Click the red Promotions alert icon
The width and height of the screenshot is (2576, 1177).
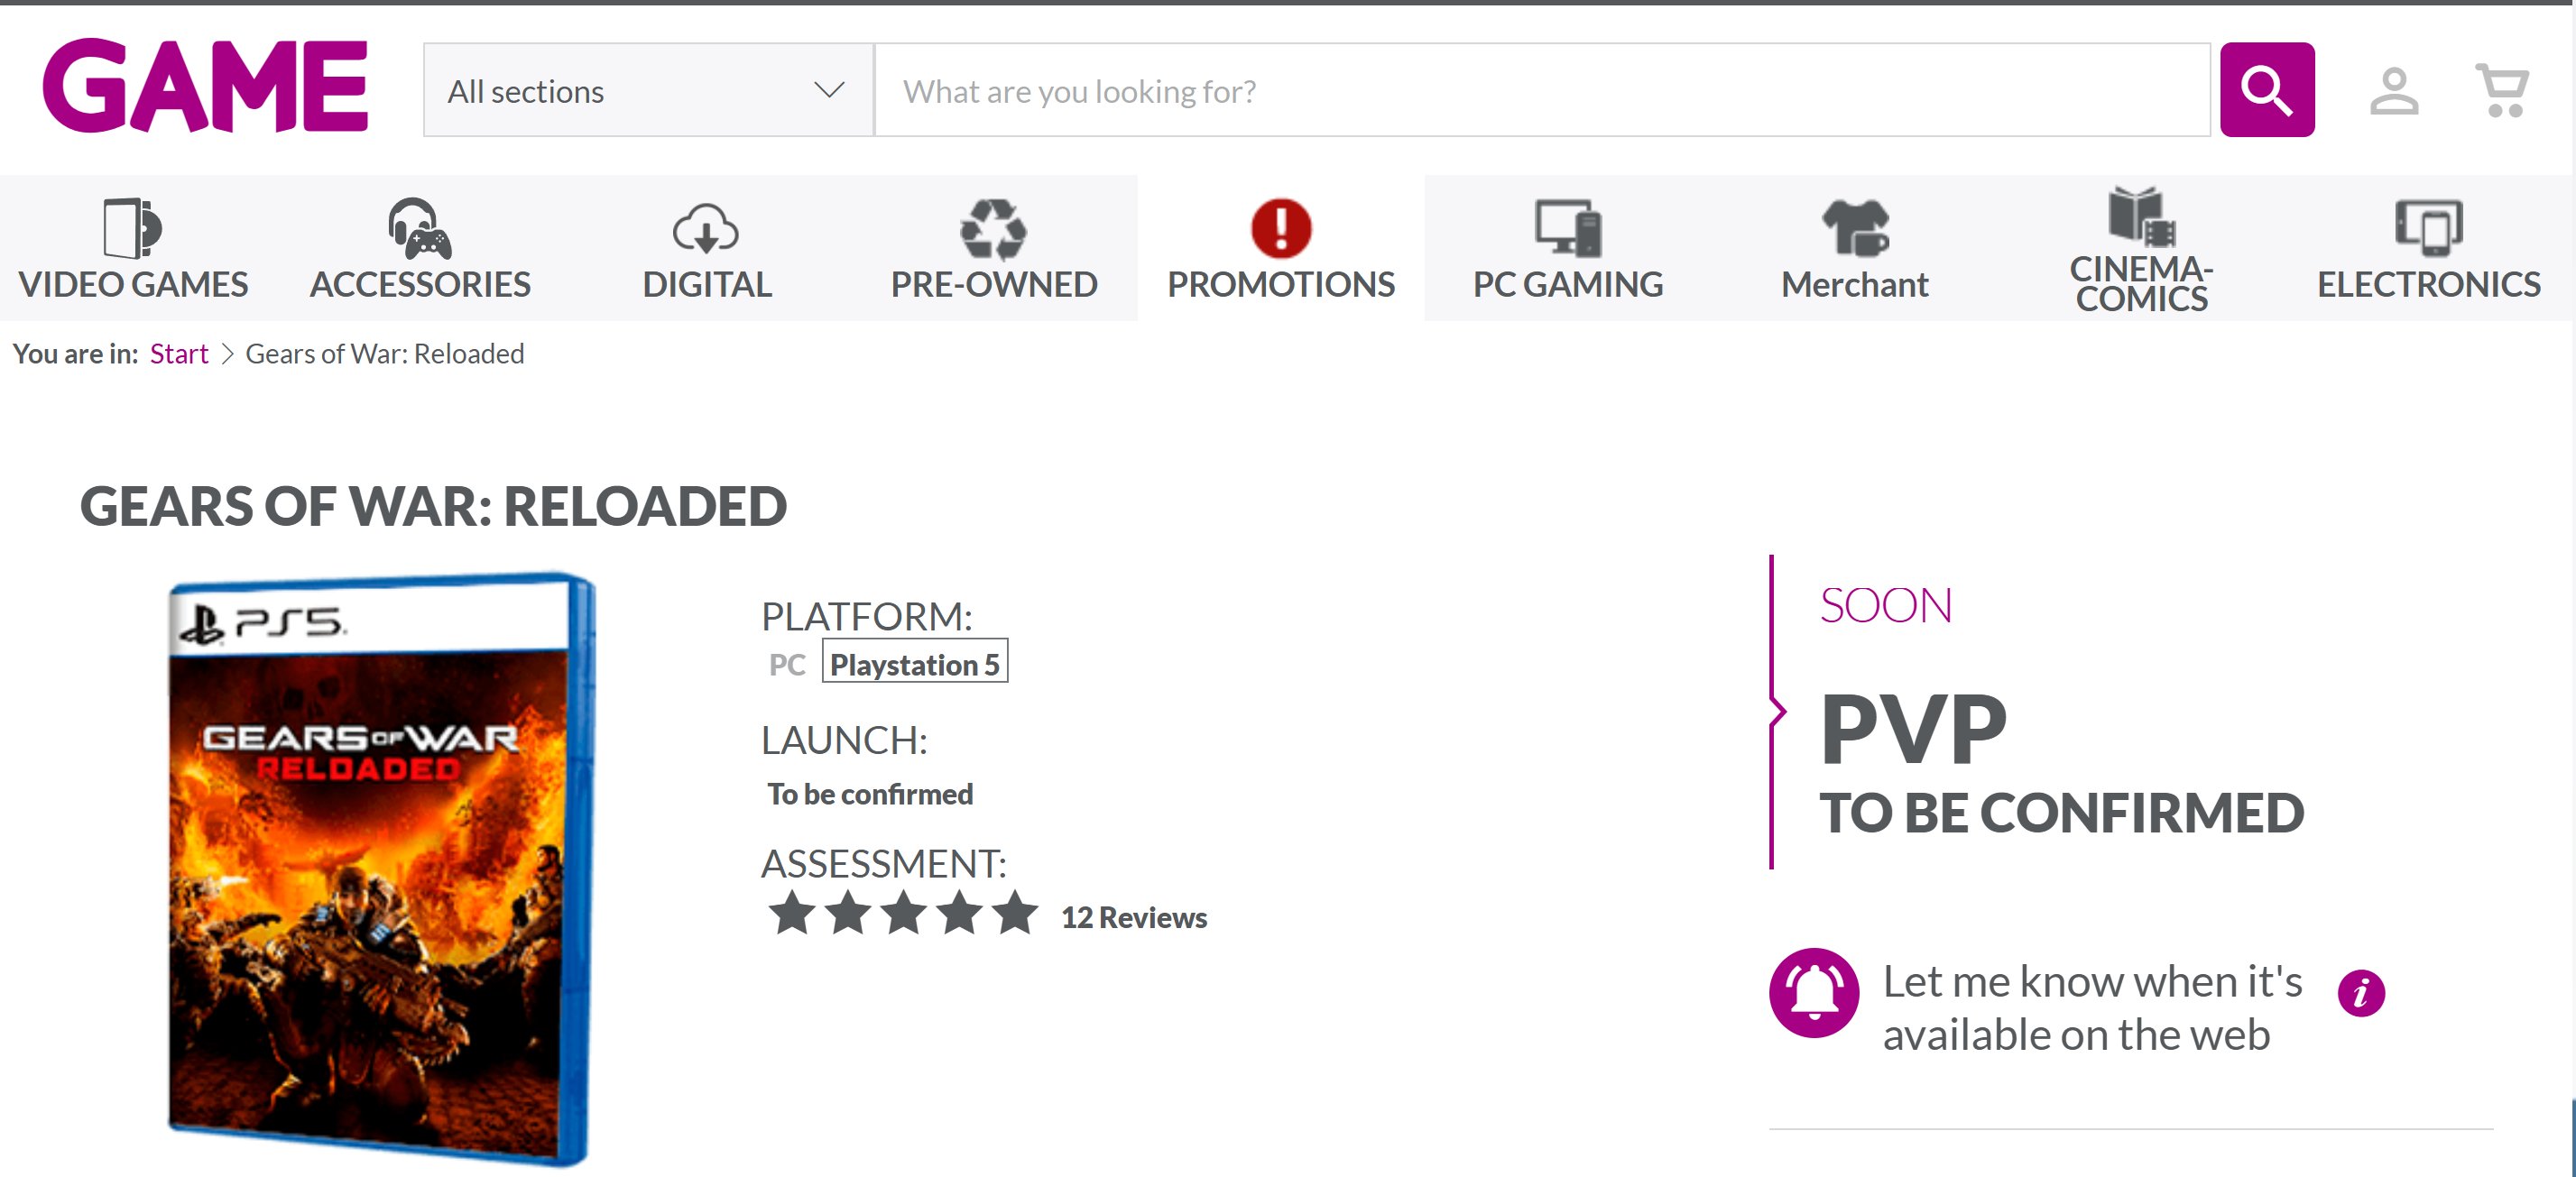pos(1281,228)
